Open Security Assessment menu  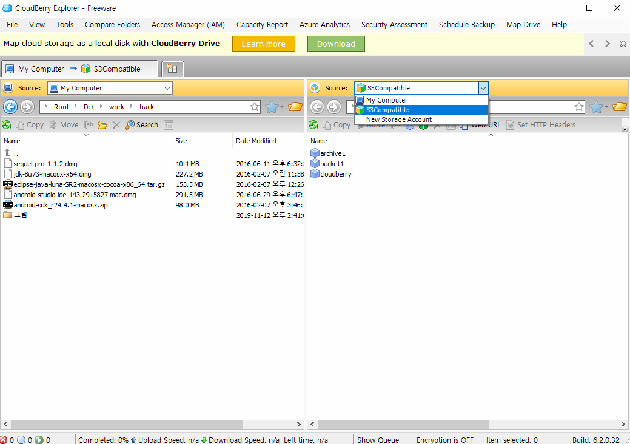pos(394,24)
